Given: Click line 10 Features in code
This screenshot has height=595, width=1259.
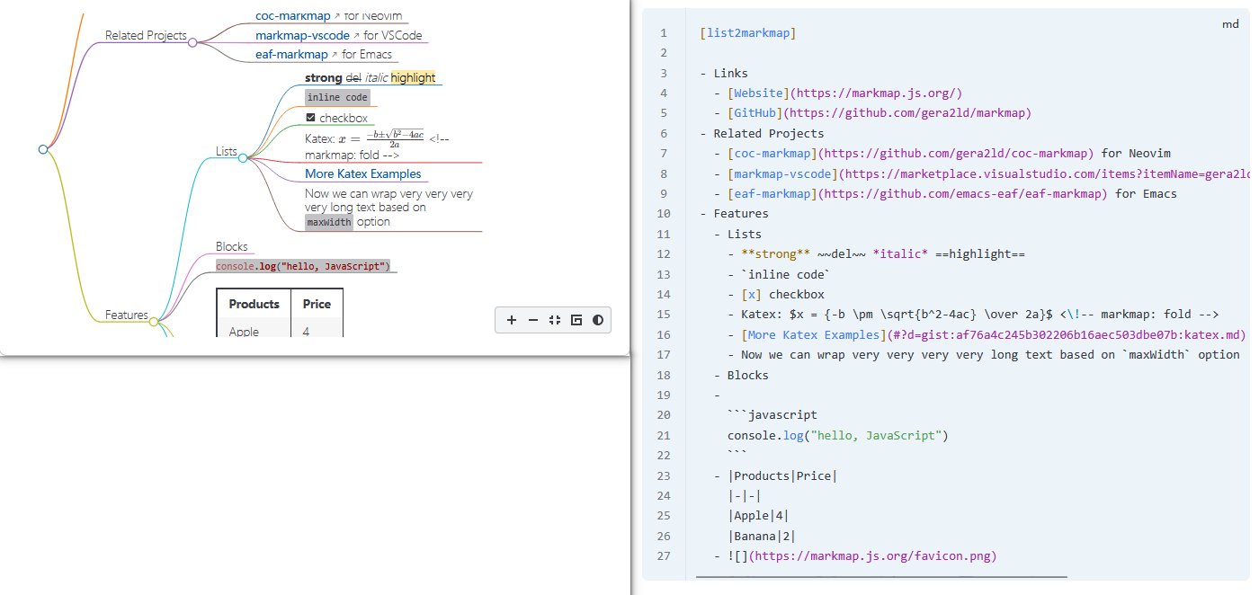Looking at the screenshot, I should 740,214.
